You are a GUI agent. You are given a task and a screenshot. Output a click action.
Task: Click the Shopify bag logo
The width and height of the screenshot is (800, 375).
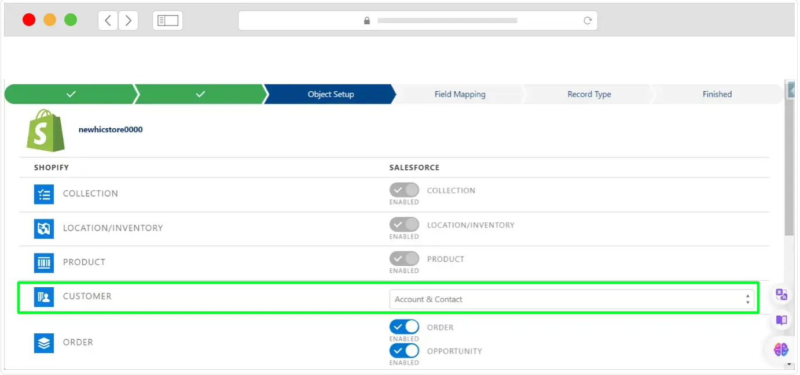tap(46, 130)
